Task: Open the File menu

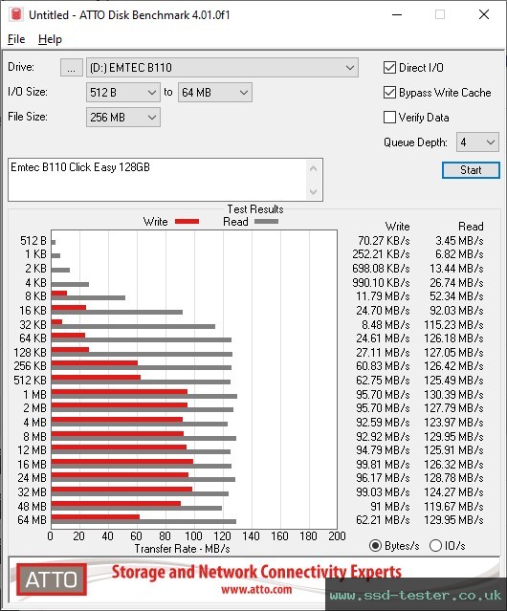Action: click(16, 39)
